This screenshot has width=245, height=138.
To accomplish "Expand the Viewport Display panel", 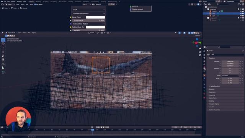I will [214, 104].
